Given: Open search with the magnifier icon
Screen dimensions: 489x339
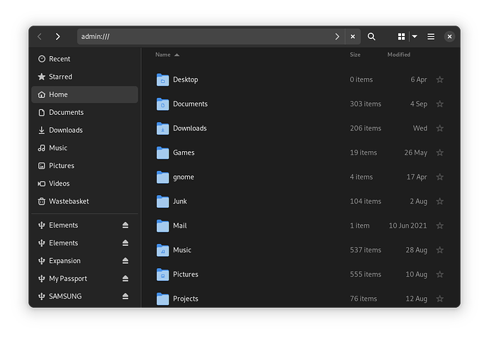Looking at the screenshot, I should coord(371,36).
